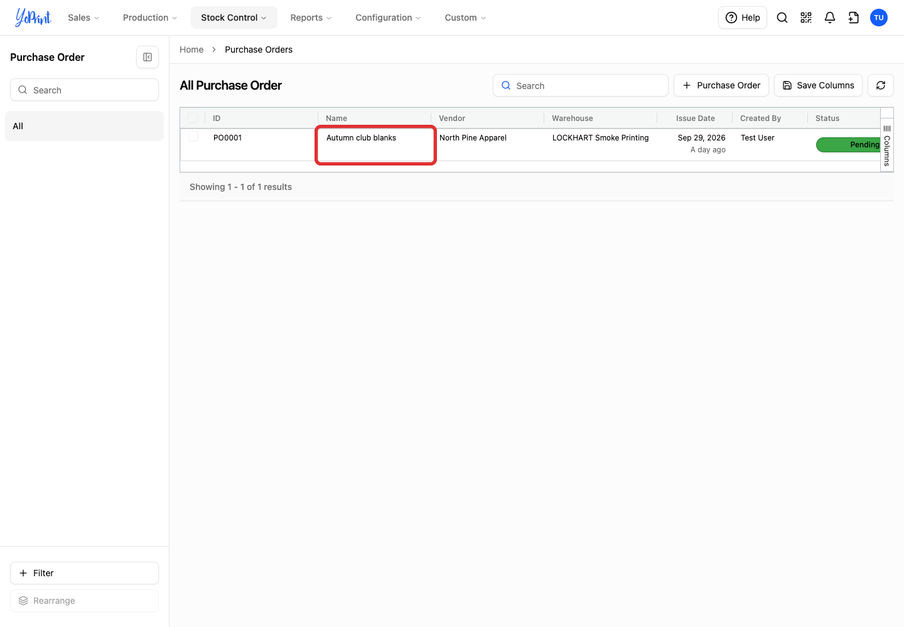This screenshot has height=627, width=904.
Task: Click the Rearrange button
Action: pos(84,601)
